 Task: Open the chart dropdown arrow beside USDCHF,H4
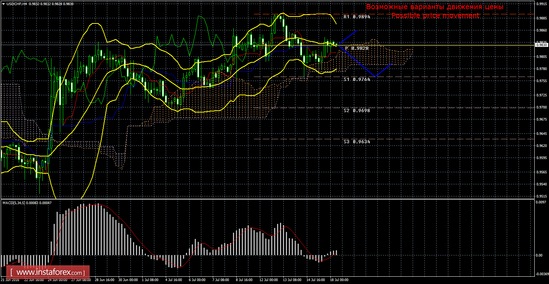click(x=3, y=3)
